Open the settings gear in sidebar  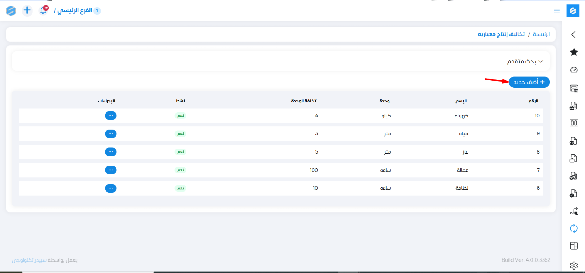574,265
